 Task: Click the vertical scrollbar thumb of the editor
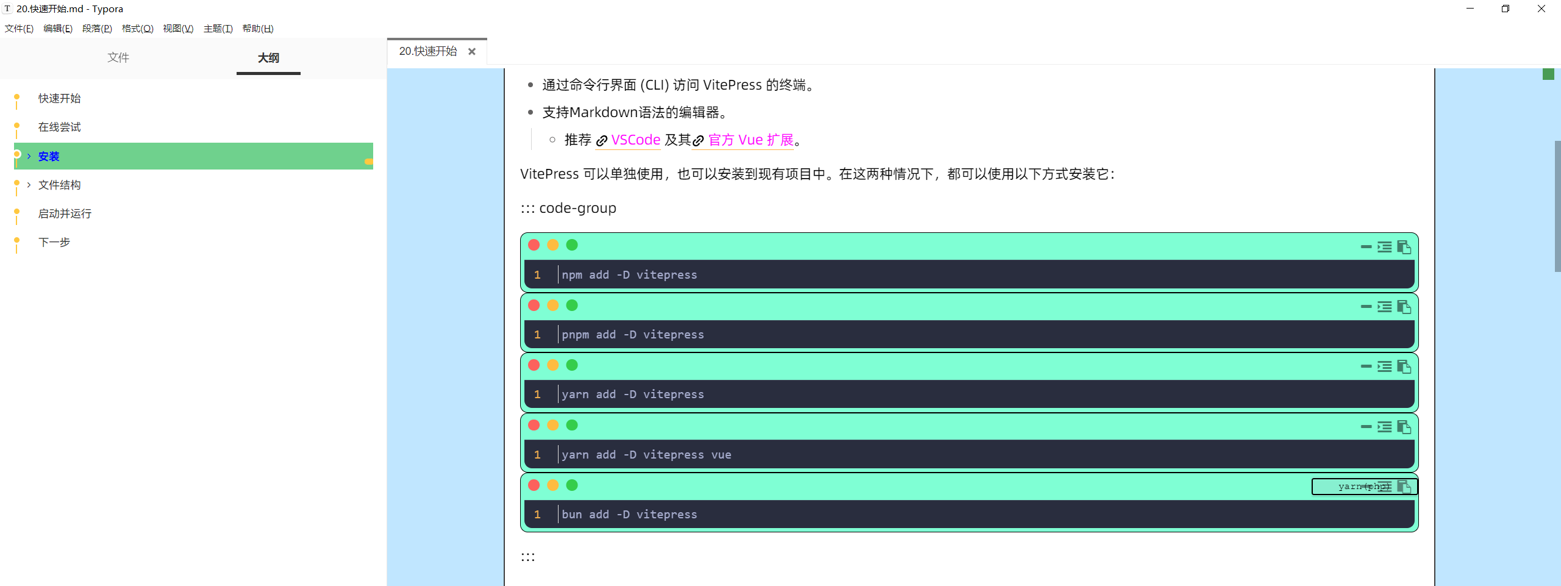[x=1557, y=206]
